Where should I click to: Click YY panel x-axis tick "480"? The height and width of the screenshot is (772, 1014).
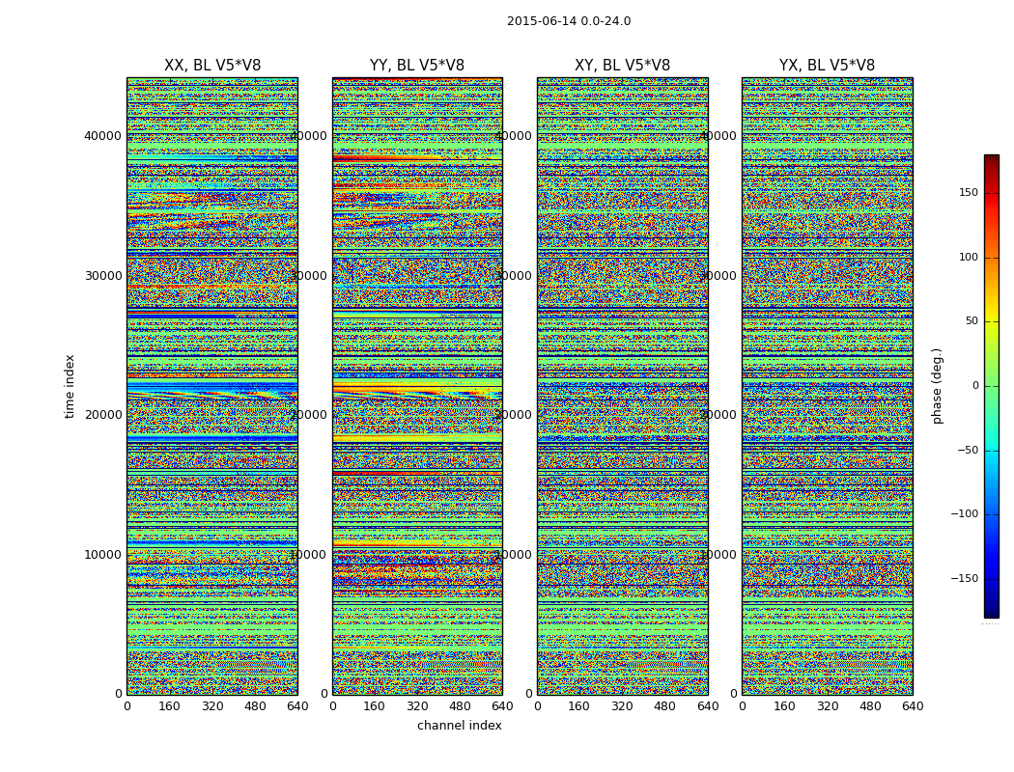point(460,706)
